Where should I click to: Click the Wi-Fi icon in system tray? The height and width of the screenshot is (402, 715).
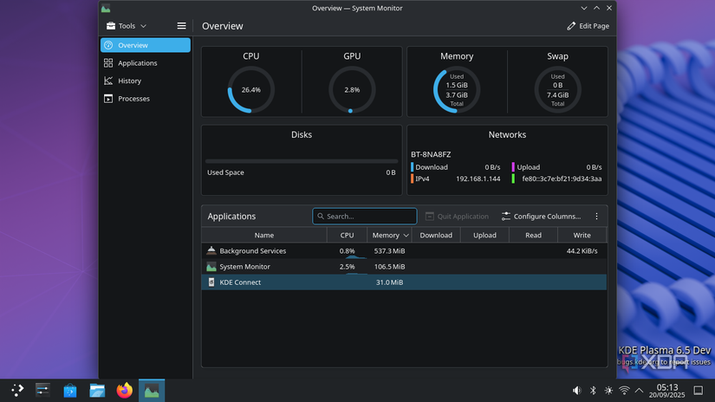624,391
